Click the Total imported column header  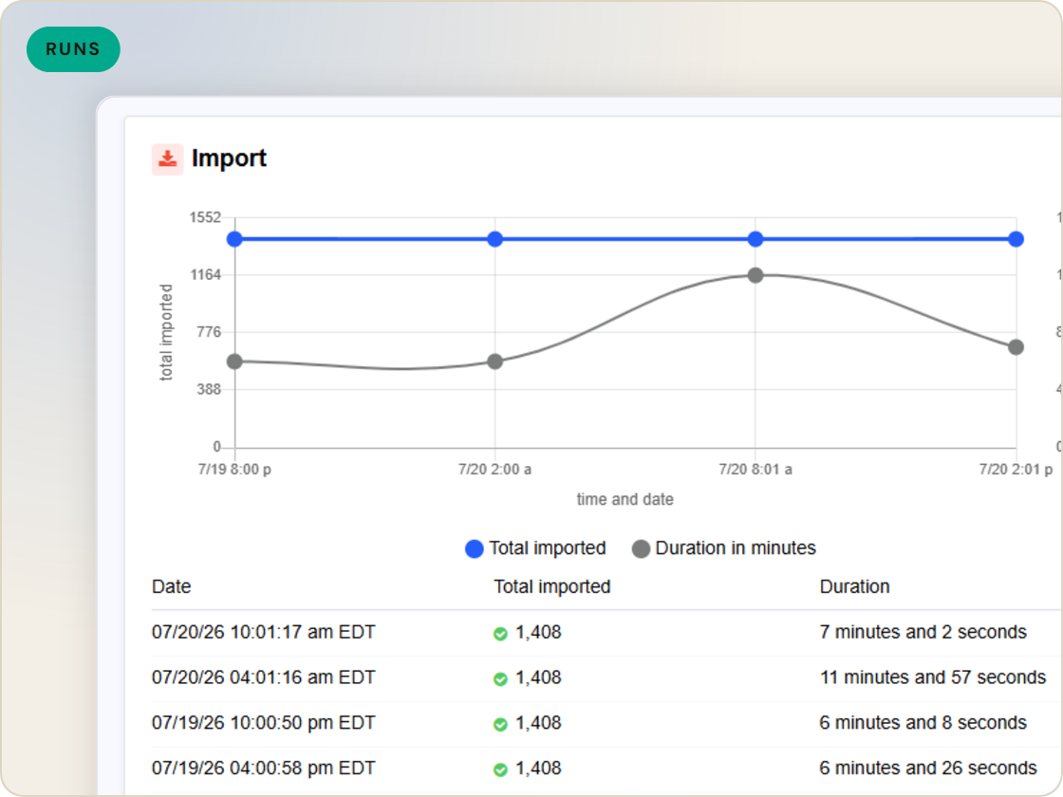point(551,587)
